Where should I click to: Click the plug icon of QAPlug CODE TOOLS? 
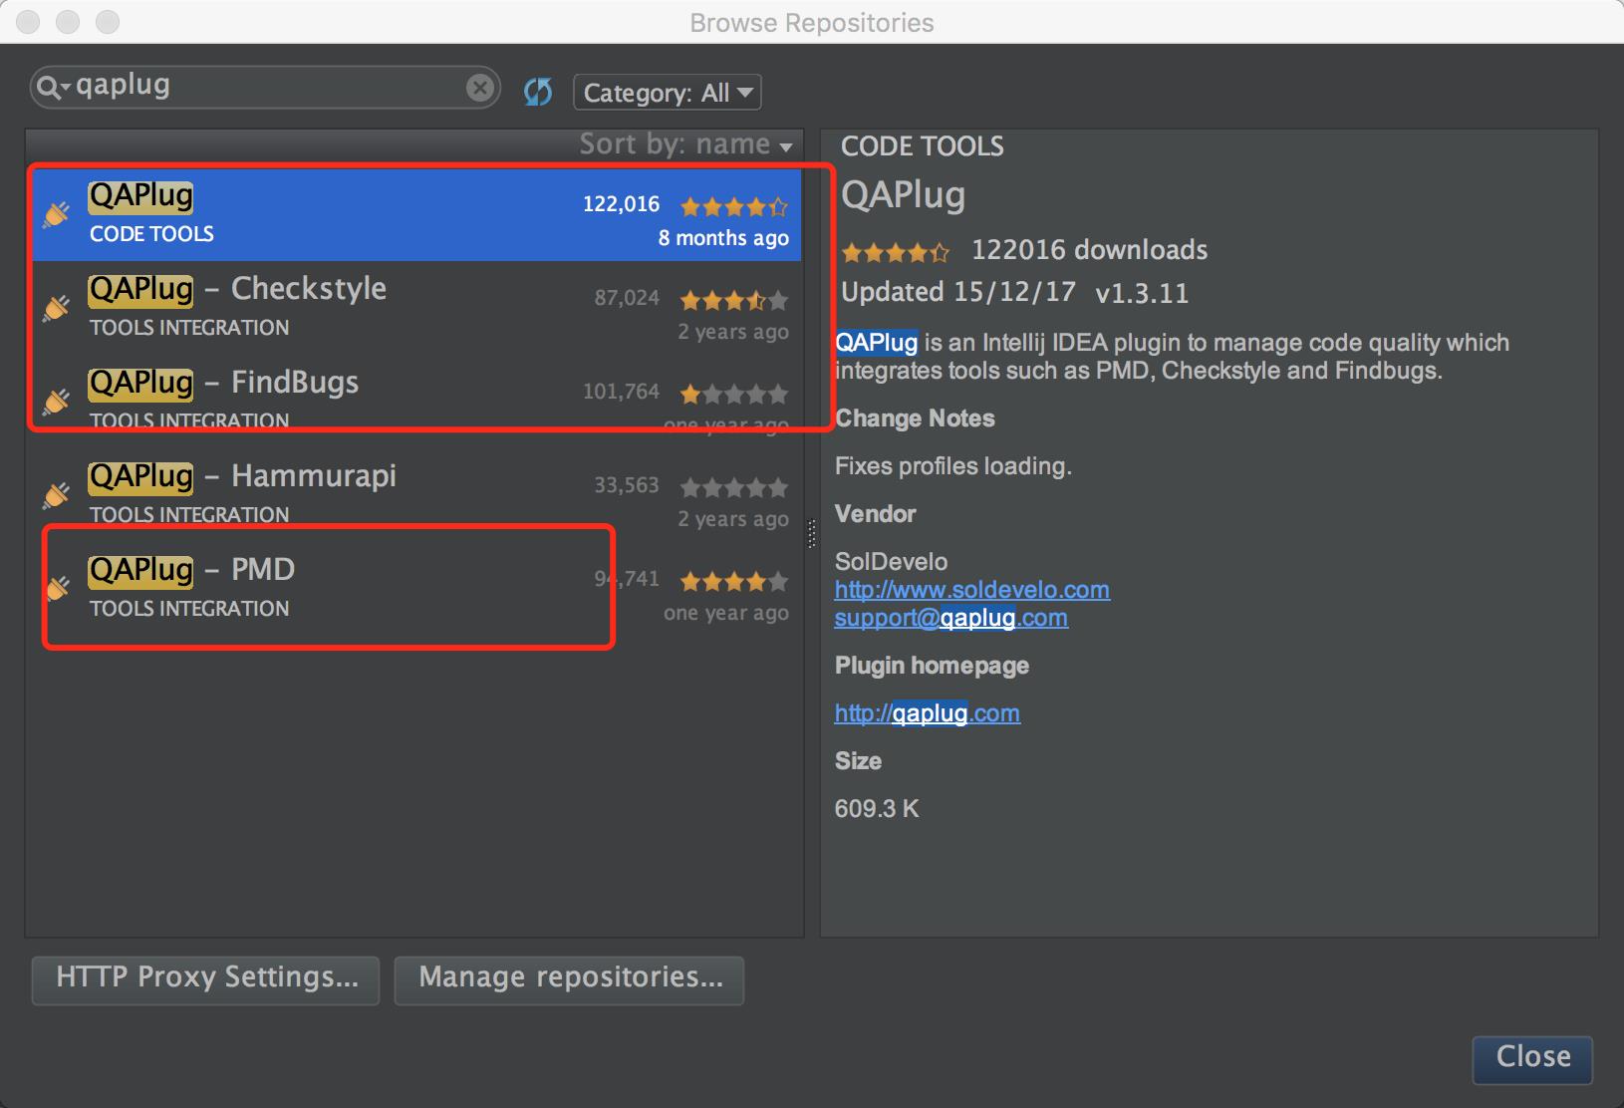point(57,214)
